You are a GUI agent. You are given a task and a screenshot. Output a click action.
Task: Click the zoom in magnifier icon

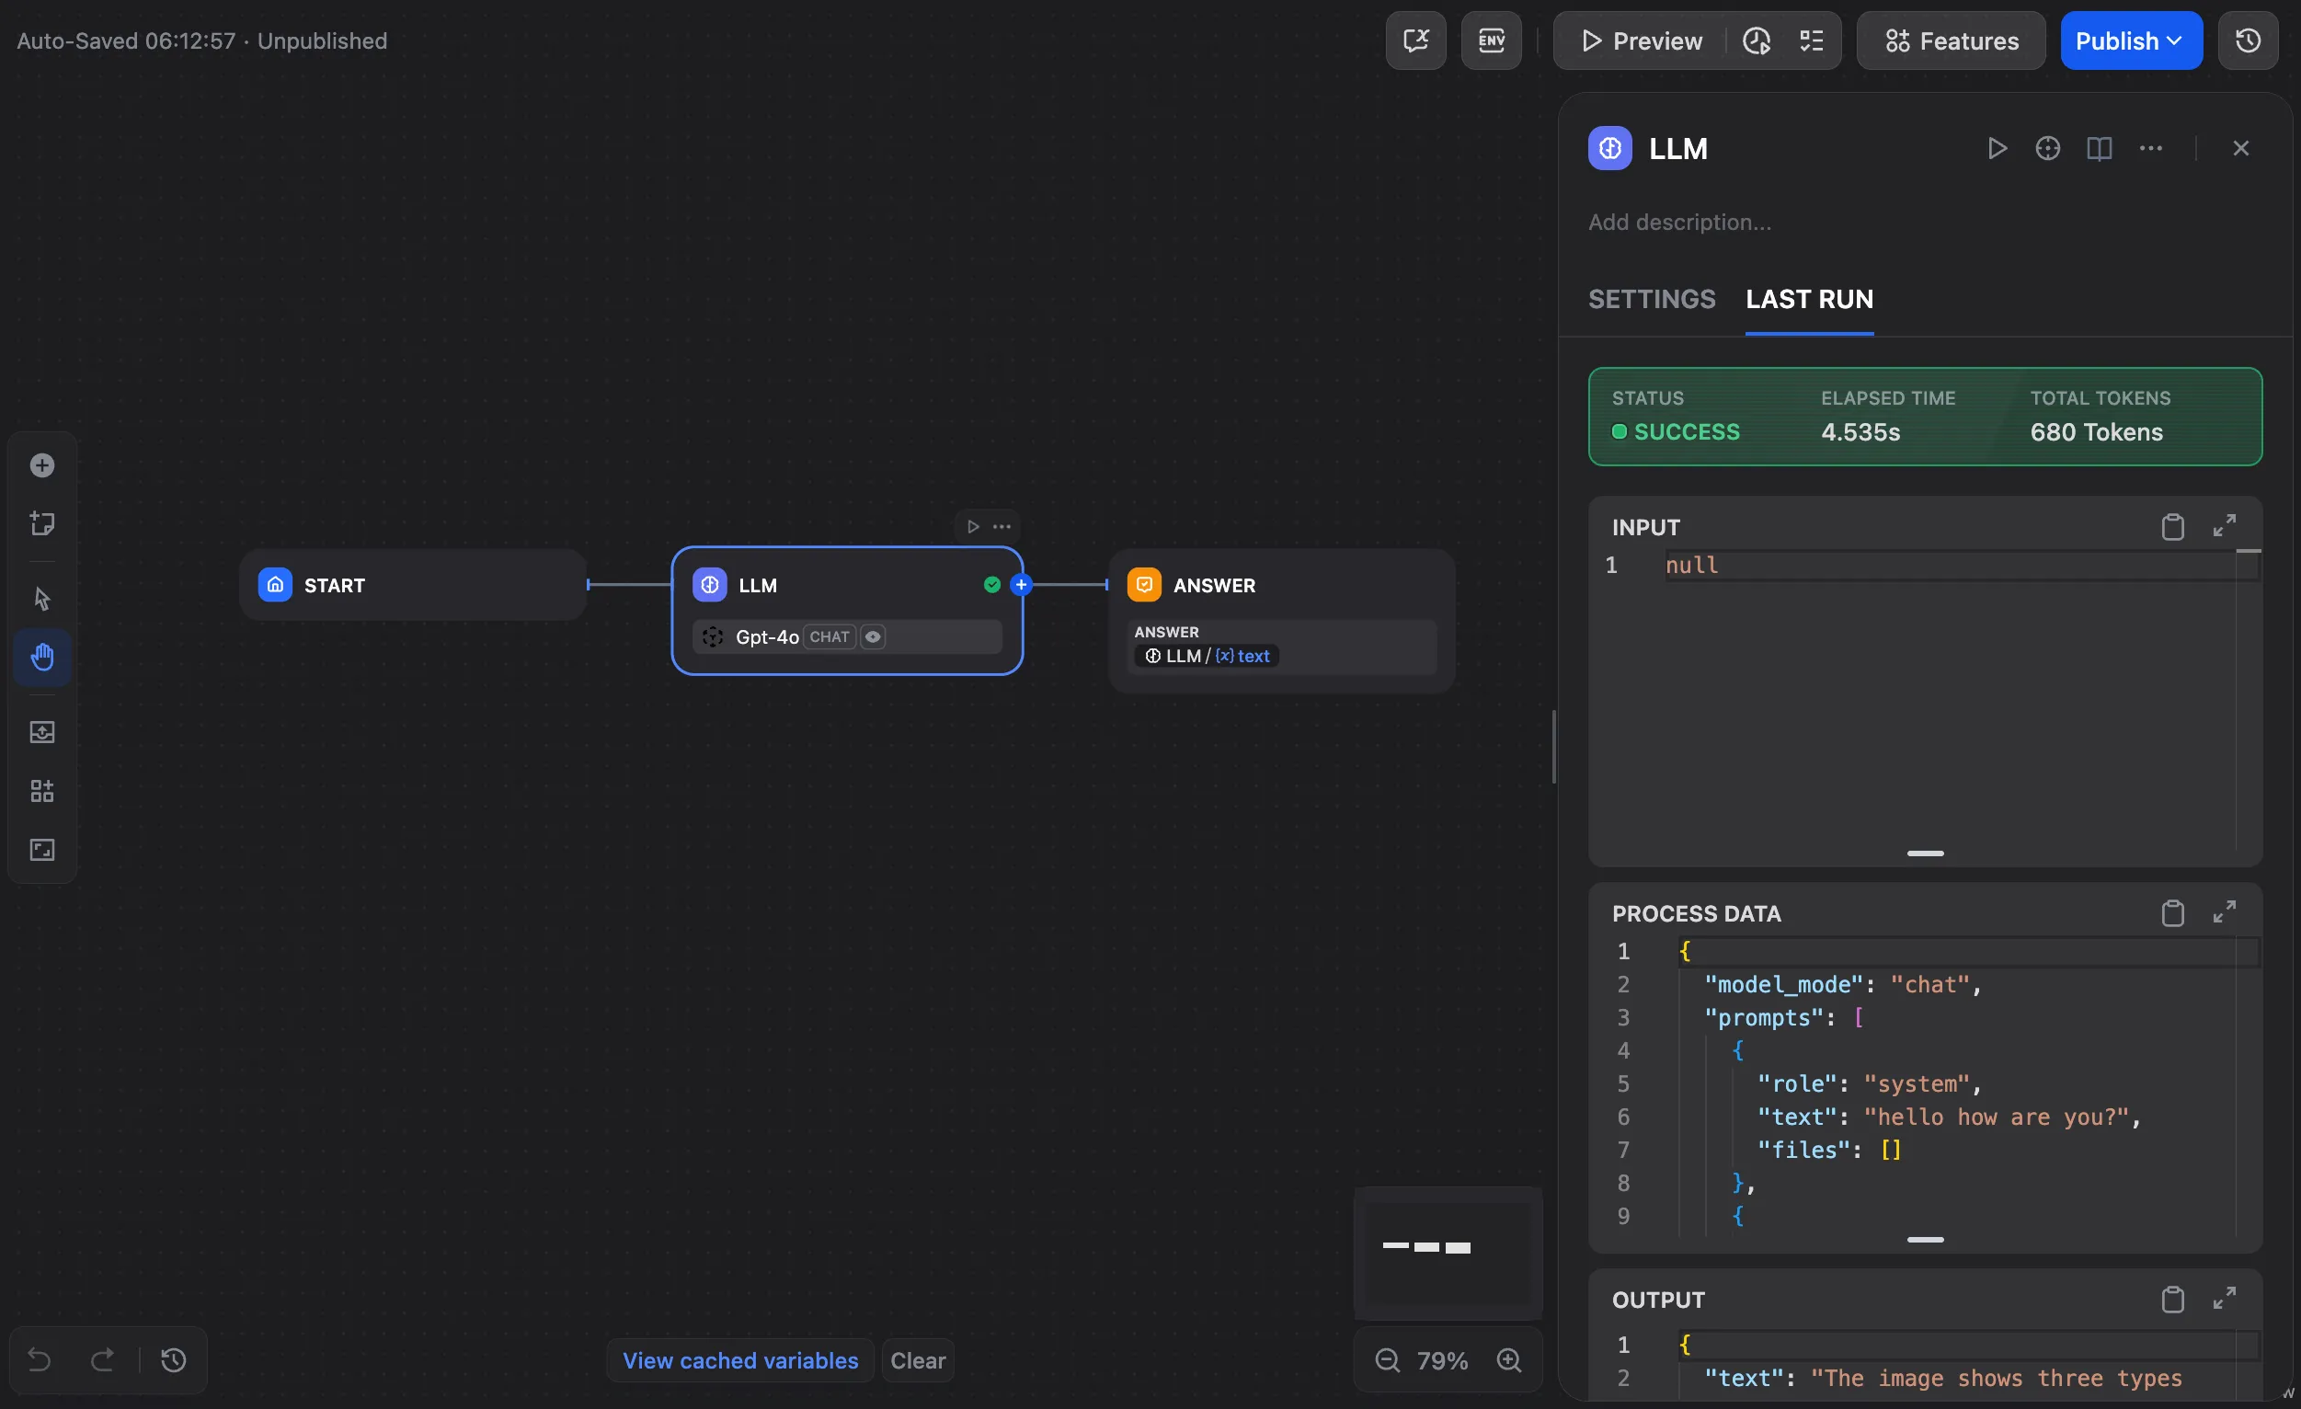tap(1509, 1359)
